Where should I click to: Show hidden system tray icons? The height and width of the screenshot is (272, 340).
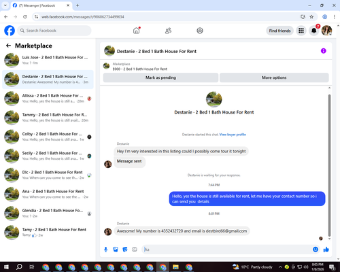point(280,267)
